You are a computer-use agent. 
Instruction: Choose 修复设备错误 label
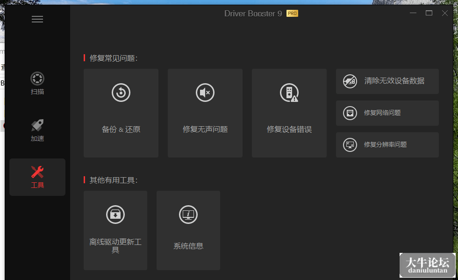point(289,129)
